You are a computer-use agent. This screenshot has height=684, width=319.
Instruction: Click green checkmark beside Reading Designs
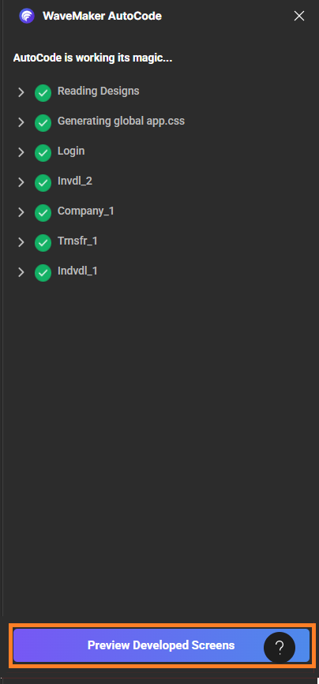coord(43,93)
